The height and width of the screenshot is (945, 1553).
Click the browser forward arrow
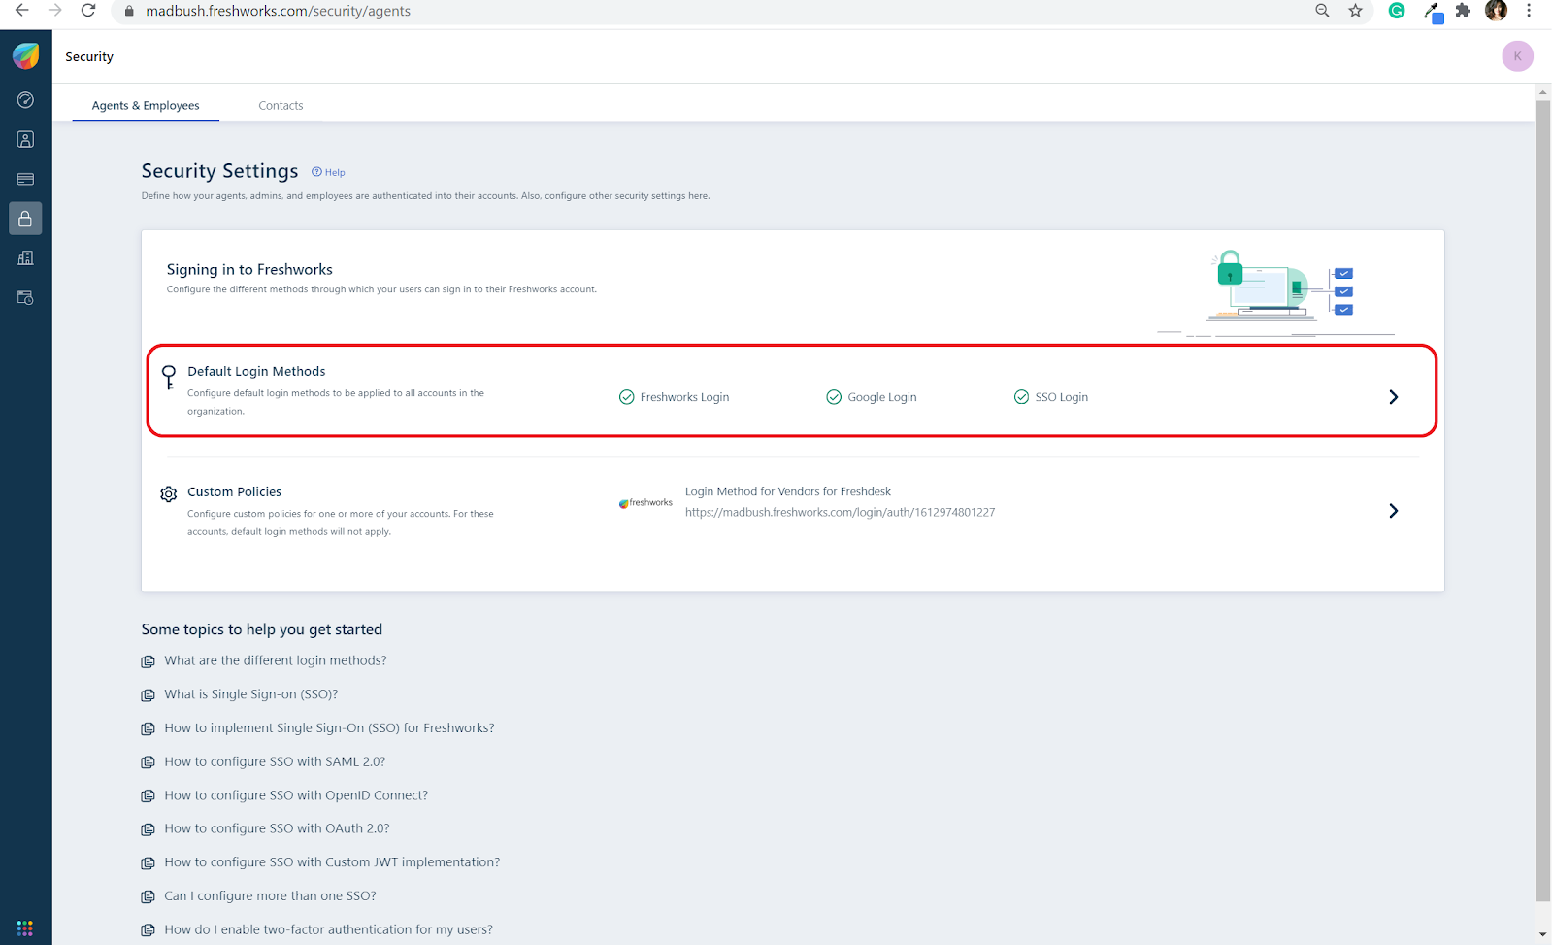click(x=54, y=11)
